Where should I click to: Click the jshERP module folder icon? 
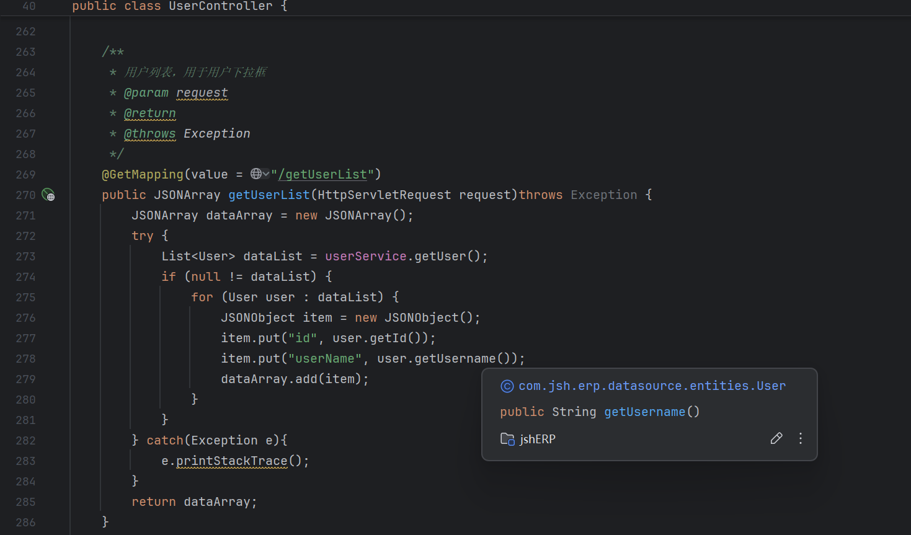[x=507, y=439]
